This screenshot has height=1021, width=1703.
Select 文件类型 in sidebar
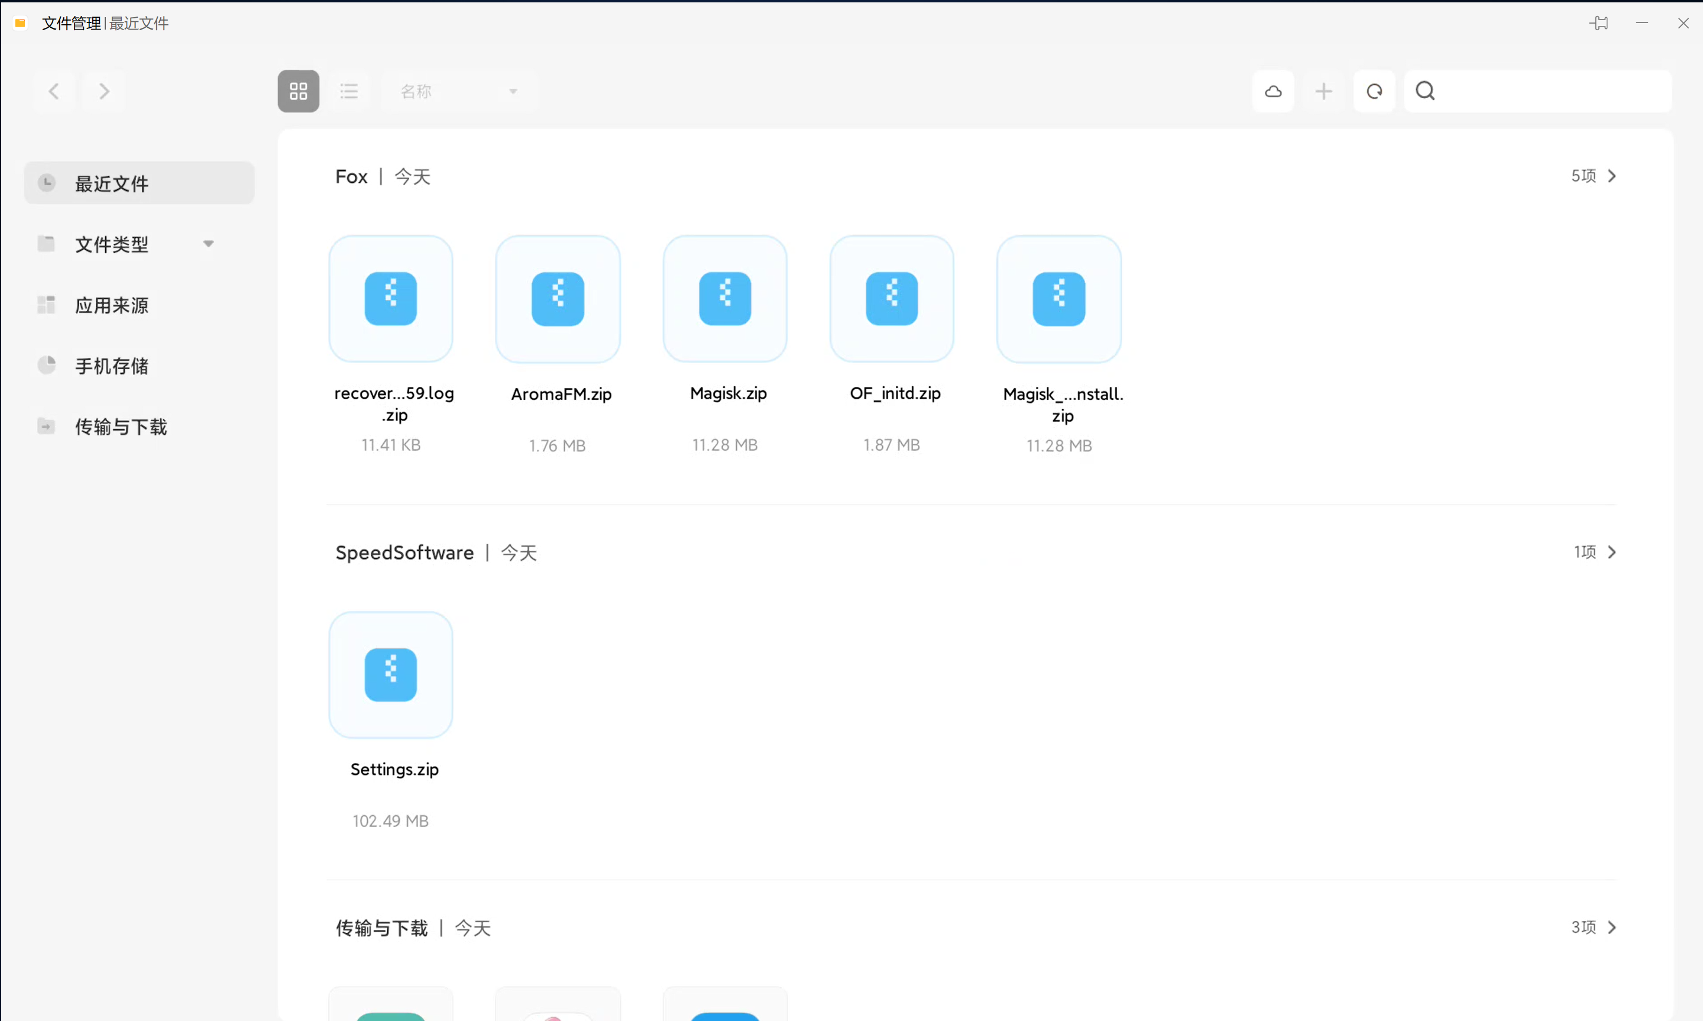point(139,244)
